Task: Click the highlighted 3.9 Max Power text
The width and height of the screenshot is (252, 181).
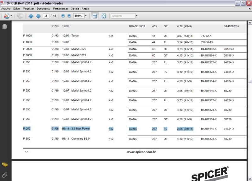Action: [81, 129]
